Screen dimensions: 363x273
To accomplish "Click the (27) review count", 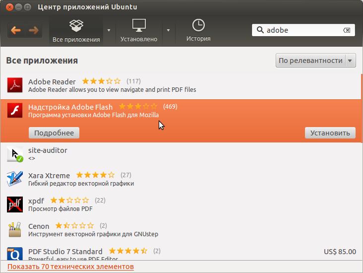I will tap(125, 175).
